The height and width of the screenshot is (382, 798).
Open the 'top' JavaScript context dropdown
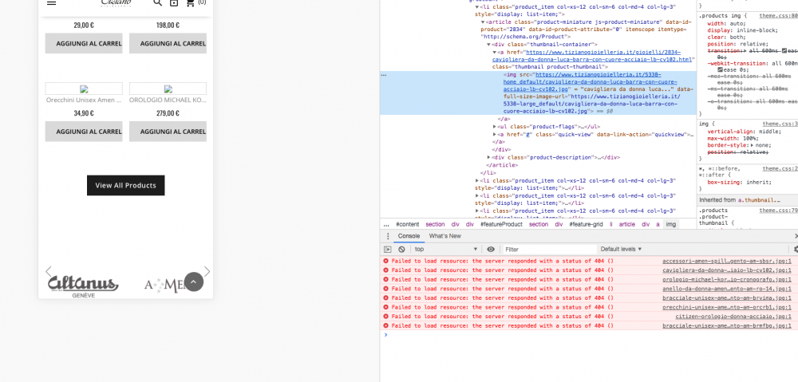(x=446, y=250)
